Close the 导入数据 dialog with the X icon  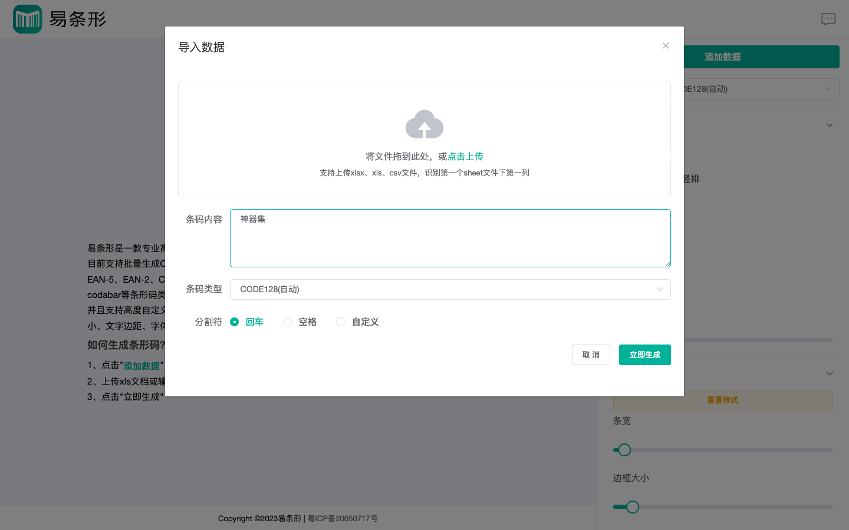point(666,45)
